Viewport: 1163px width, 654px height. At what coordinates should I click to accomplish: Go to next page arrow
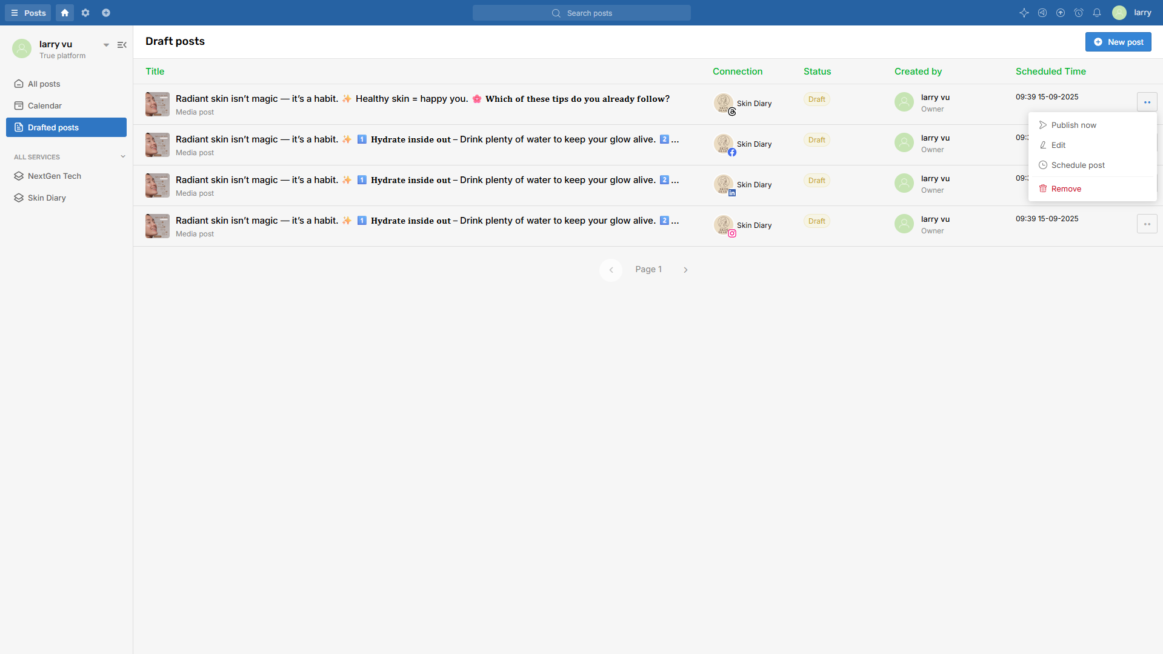[x=685, y=270]
